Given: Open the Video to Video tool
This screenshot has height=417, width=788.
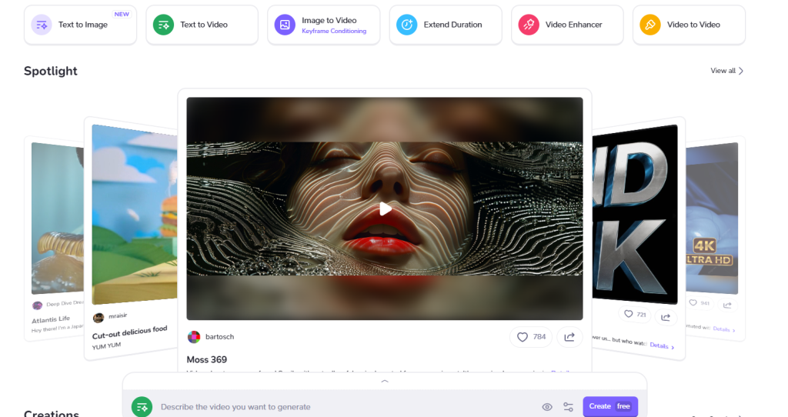Looking at the screenshot, I should click(x=688, y=25).
